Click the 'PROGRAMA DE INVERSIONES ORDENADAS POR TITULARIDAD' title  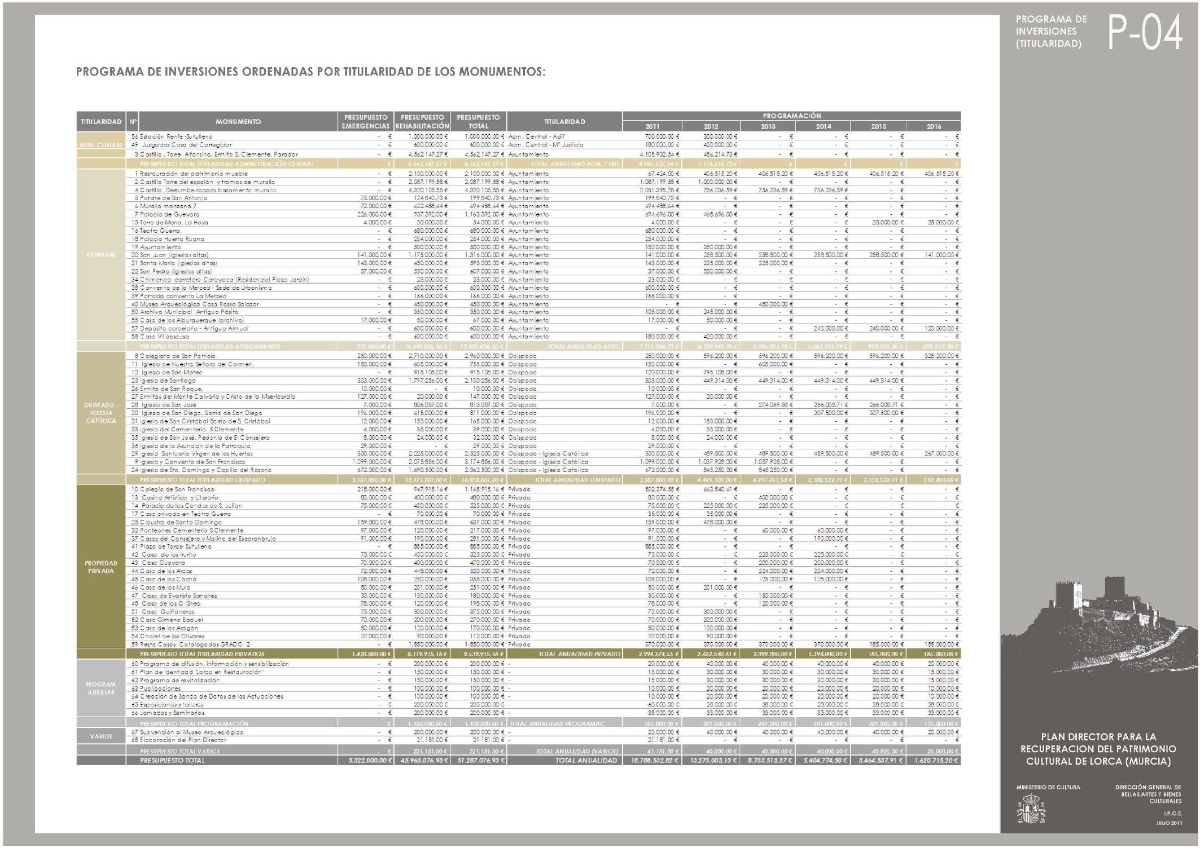pos(310,72)
